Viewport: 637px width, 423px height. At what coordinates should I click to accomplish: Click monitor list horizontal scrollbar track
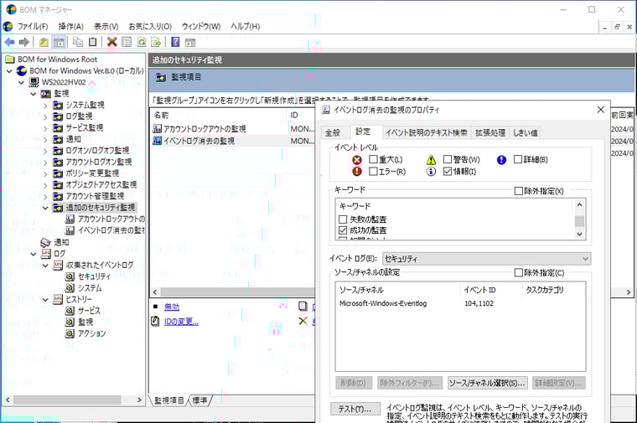237,291
